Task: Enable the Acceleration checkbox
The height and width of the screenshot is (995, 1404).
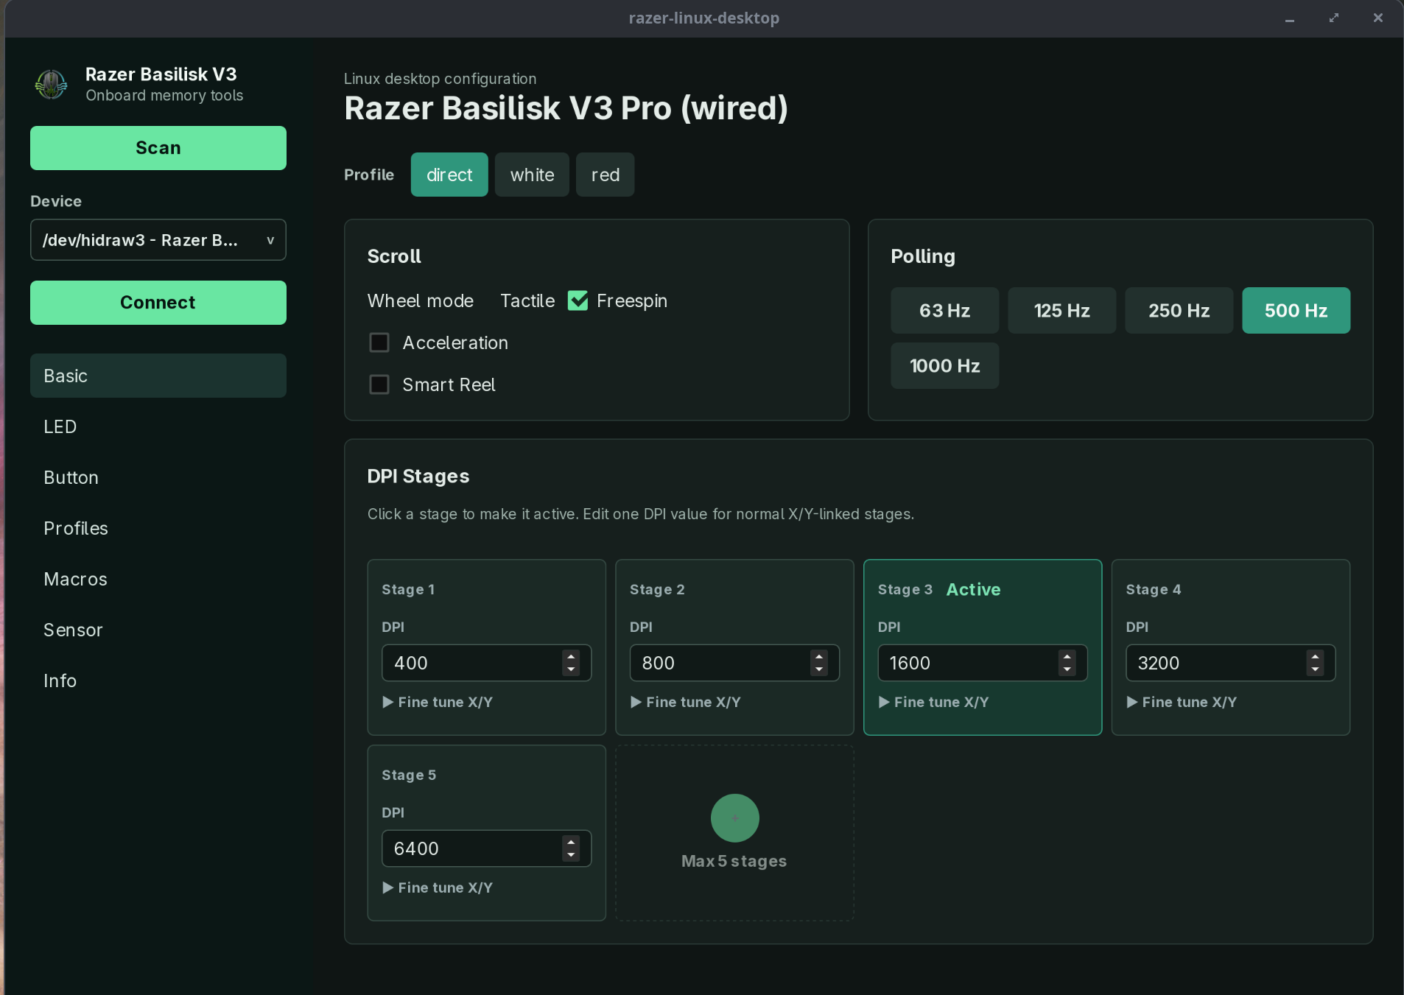Action: 379,342
